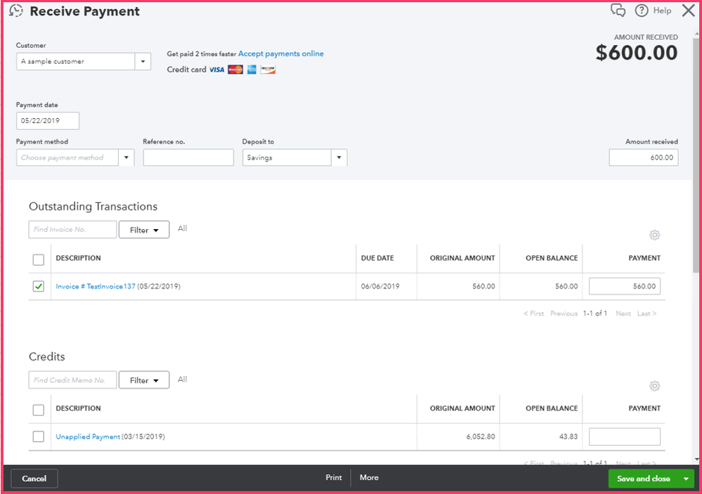This screenshot has height=494, width=702.
Task: Expand the Customer dropdown arrow
Action: 143,61
